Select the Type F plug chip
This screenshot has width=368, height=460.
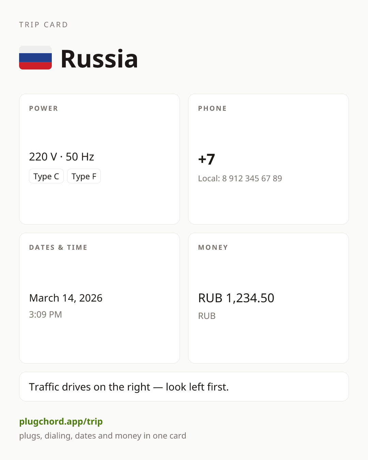pos(84,176)
